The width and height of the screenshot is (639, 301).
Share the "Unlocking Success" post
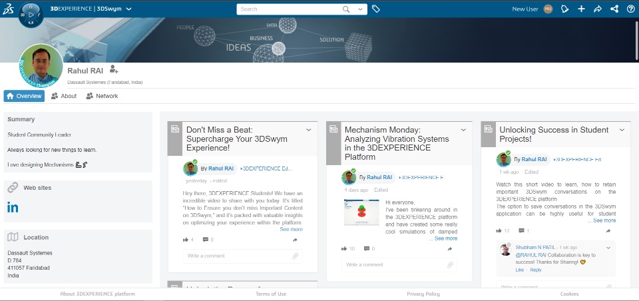608,231
